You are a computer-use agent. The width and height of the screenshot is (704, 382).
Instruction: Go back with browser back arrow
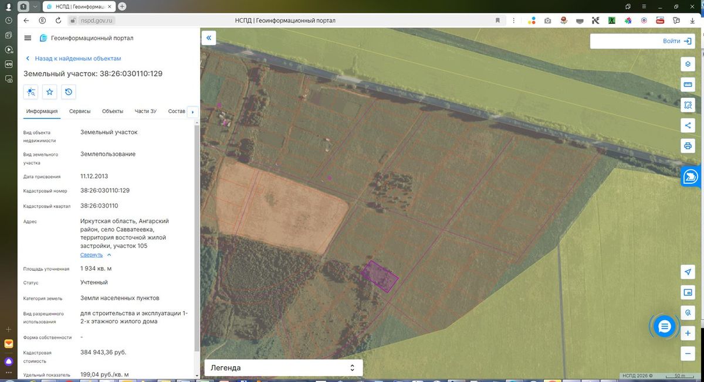click(x=26, y=20)
